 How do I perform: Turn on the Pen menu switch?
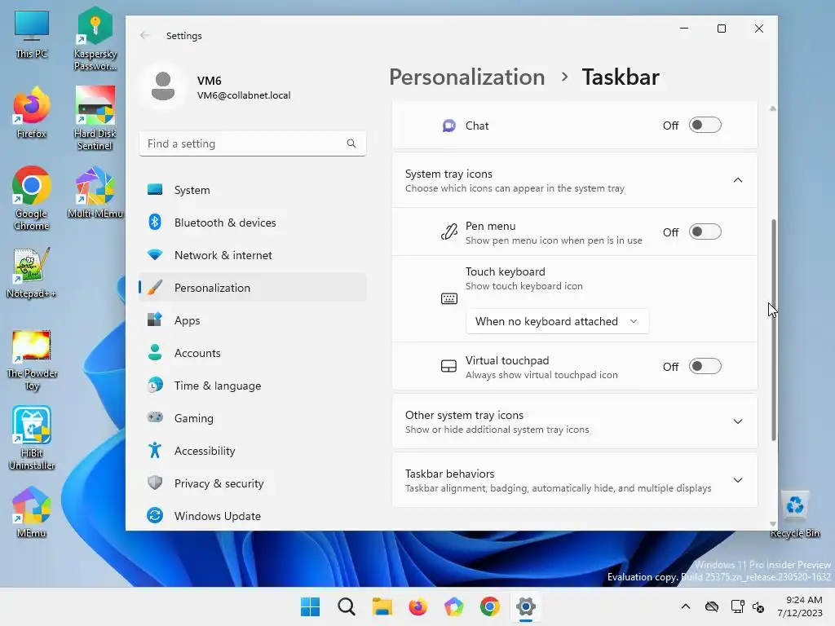click(705, 231)
